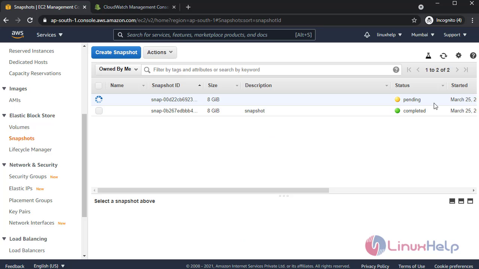The width and height of the screenshot is (479, 269).
Task: Open AMIs in the sidebar
Action: (x=15, y=100)
